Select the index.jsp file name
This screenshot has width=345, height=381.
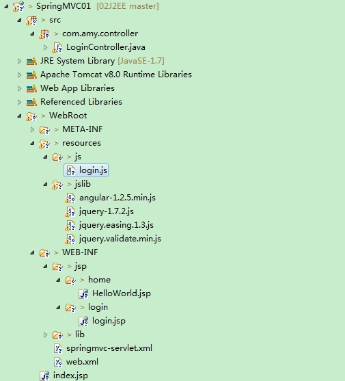coord(70,376)
